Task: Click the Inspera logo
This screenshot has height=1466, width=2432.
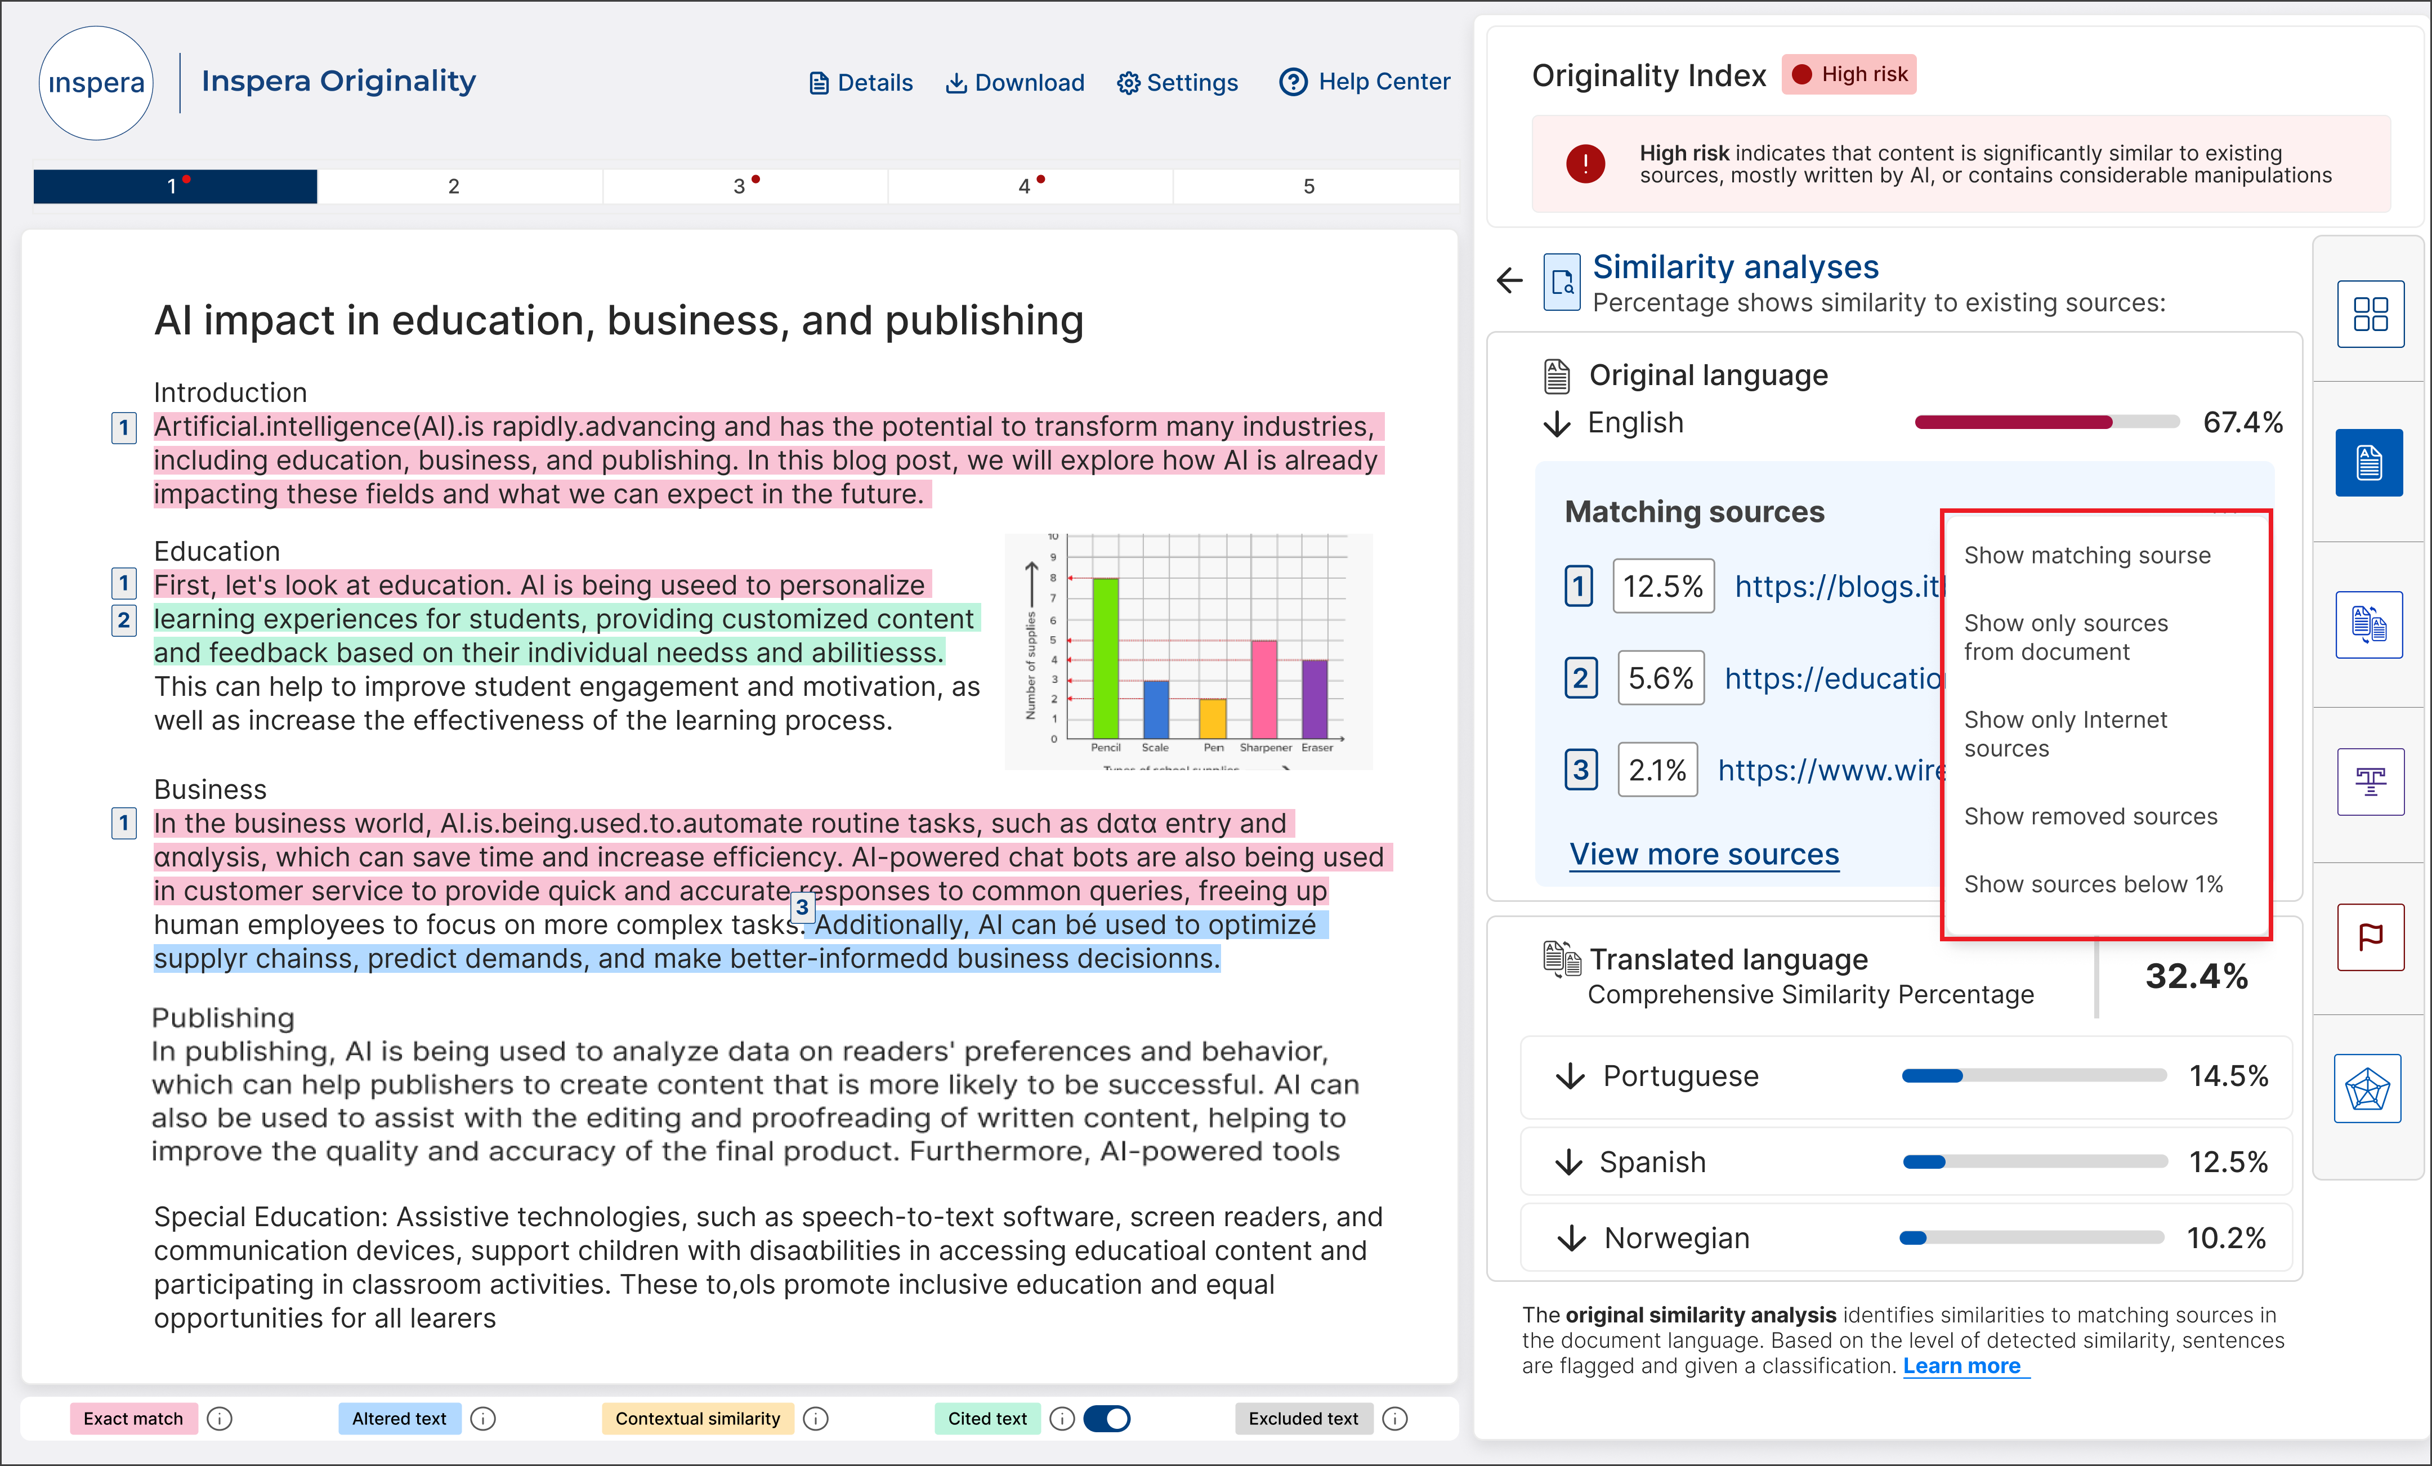Action: tap(96, 83)
